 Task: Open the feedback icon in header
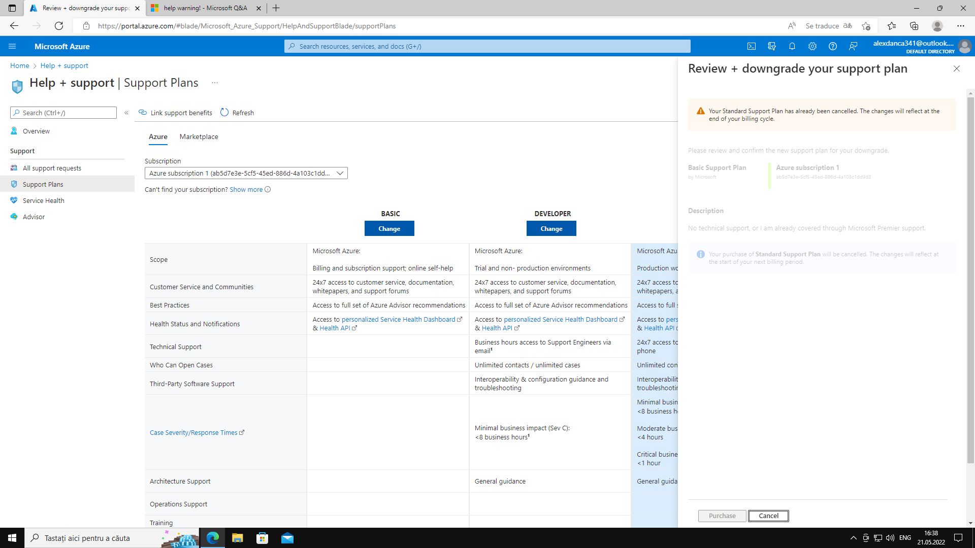pos(853,46)
